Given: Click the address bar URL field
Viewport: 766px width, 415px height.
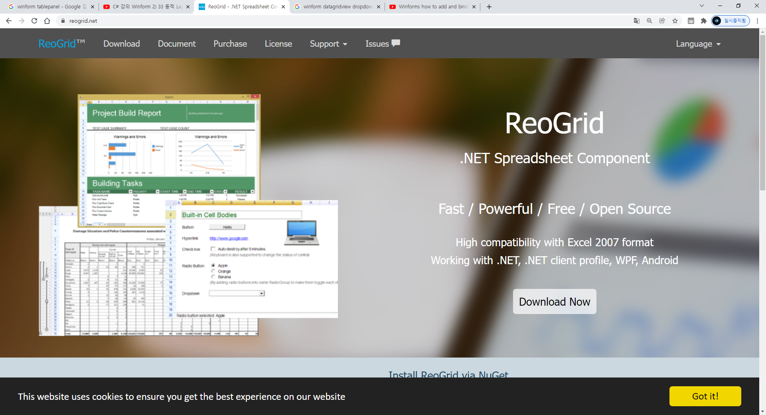Looking at the screenshot, I should 343,21.
